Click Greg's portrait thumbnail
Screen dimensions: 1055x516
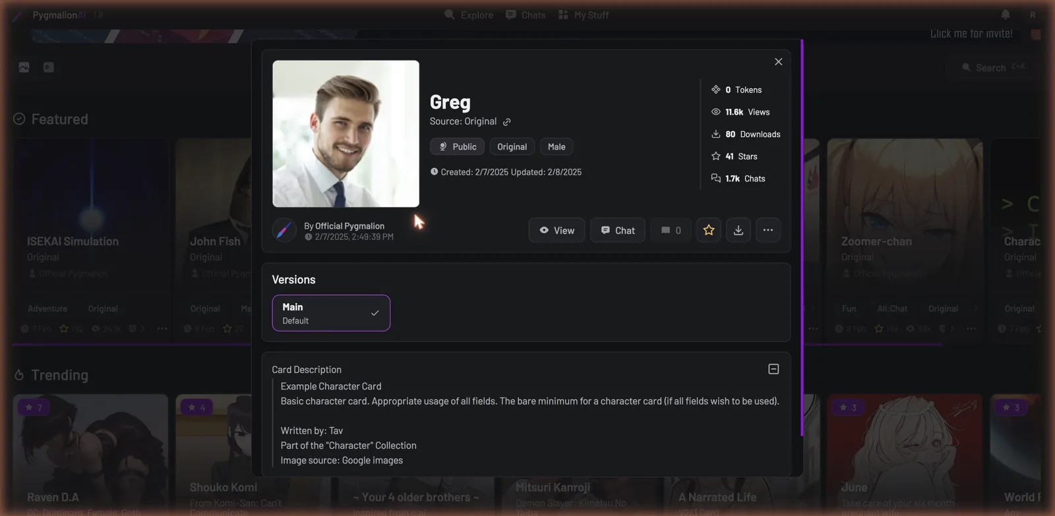pyautogui.click(x=346, y=134)
